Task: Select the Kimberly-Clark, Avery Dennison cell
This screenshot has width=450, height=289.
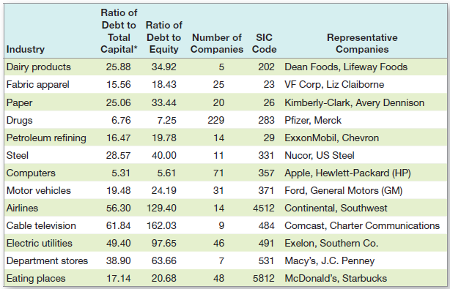Action: (x=354, y=103)
